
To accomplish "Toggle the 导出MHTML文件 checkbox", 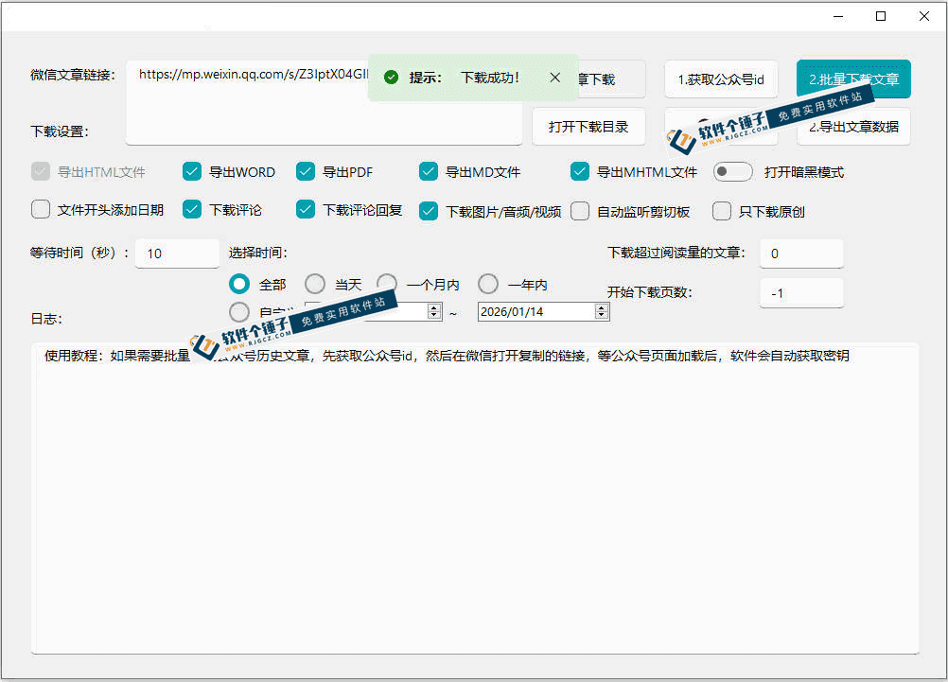I will (x=580, y=172).
